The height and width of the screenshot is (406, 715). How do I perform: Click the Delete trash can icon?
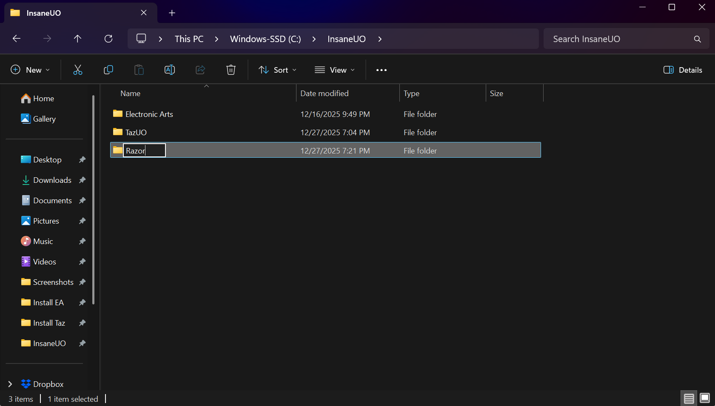point(231,70)
